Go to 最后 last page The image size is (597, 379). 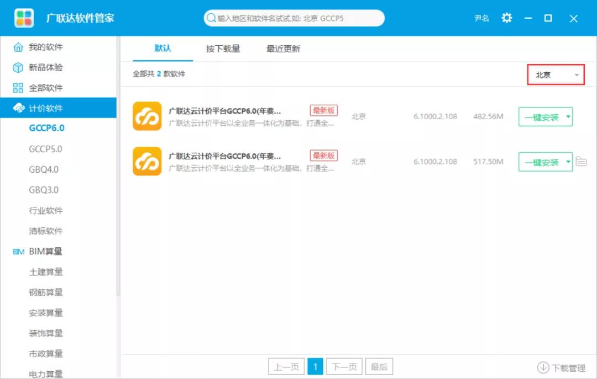379,366
